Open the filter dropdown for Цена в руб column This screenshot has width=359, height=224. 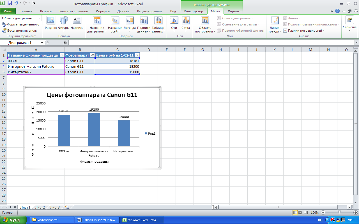coord(137,55)
